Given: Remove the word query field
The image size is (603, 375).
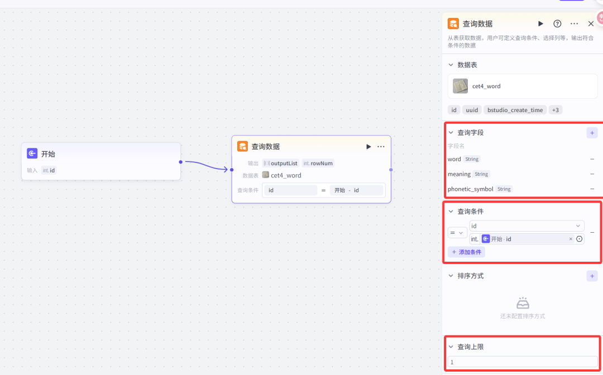Looking at the screenshot, I should coord(592,159).
